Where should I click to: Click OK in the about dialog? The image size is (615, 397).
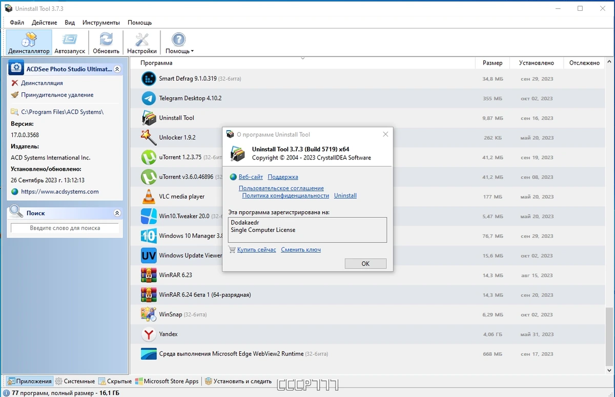[365, 263]
